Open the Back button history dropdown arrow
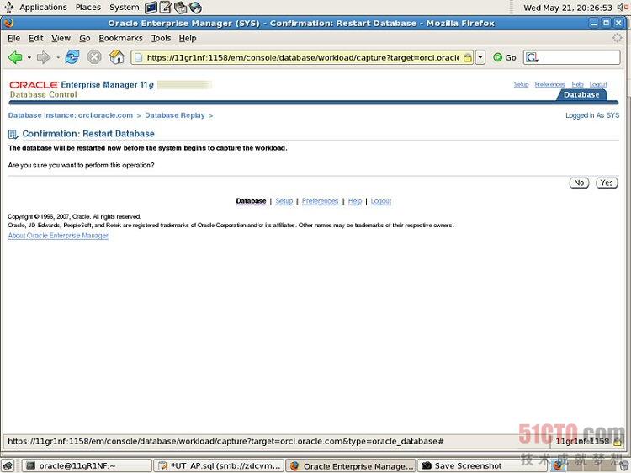 tap(29, 57)
